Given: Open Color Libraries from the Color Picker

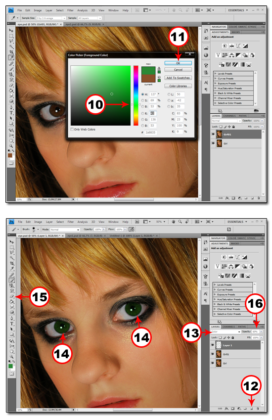Looking at the screenshot, I should tap(178, 86).
